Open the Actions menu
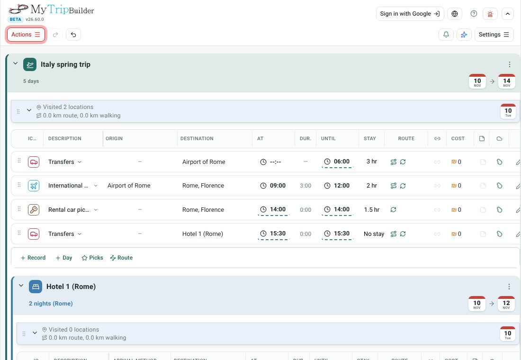This screenshot has height=360, width=521. point(26,35)
